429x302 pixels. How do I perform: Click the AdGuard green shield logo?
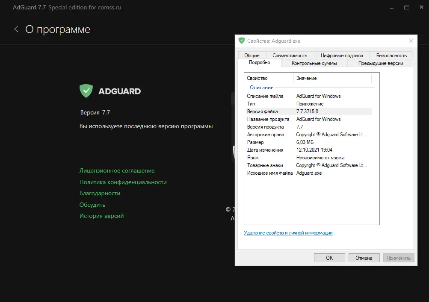pos(86,91)
